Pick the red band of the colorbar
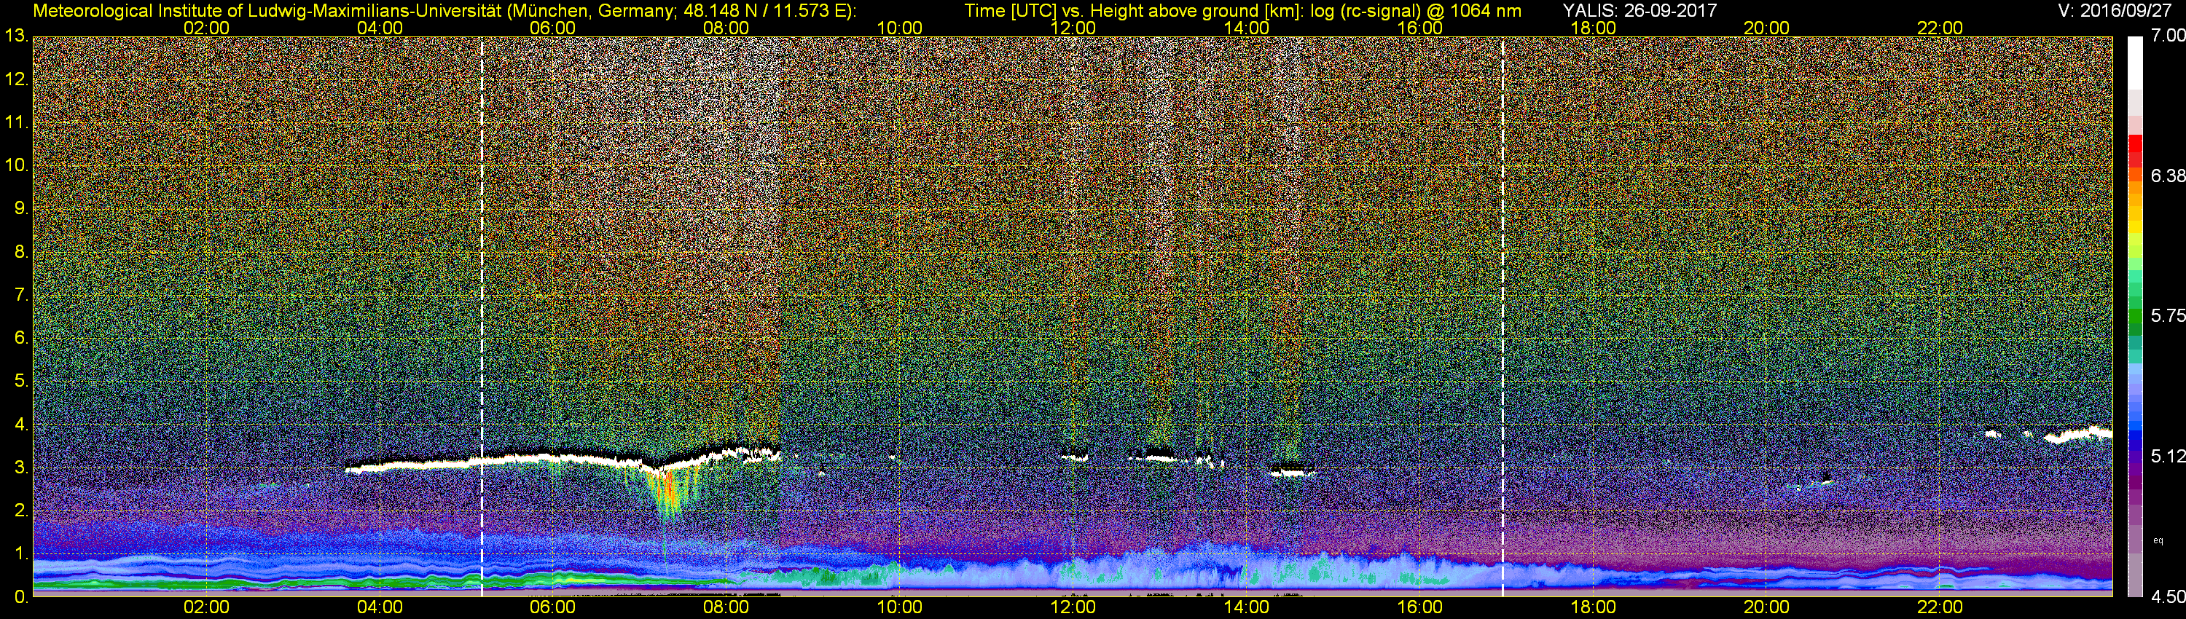Image resolution: width=2186 pixels, height=619 pixels. (2134, 146)
